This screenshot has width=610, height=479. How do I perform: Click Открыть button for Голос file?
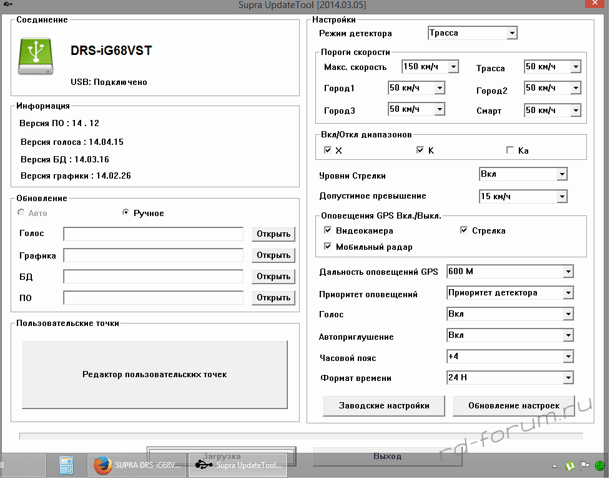click(x=273, y=234)
